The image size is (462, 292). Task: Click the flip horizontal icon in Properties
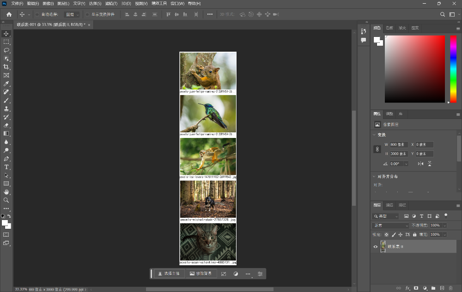420,164
